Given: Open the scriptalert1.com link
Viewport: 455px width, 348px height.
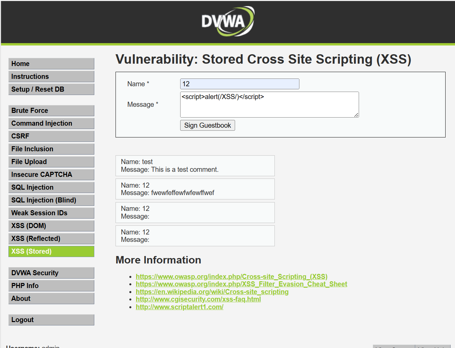Looking at the screenshot, I should pyautogui.click(x=179, y=307).
